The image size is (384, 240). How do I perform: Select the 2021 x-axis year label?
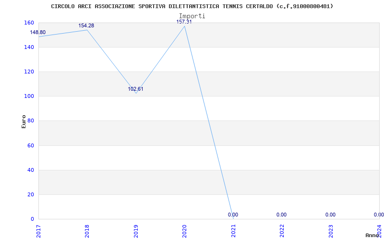click(233, 231)
